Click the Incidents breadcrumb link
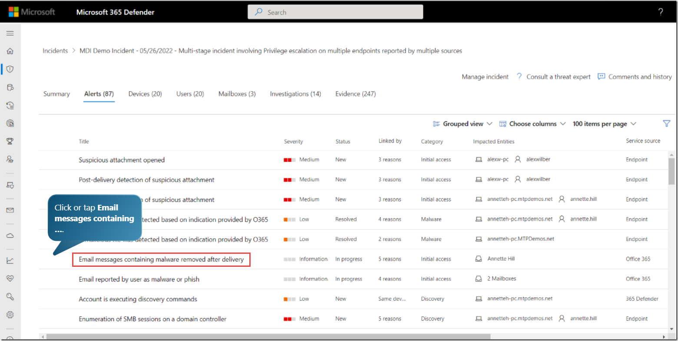The height and width of the screenshot is (341, 678). [55, 51]
